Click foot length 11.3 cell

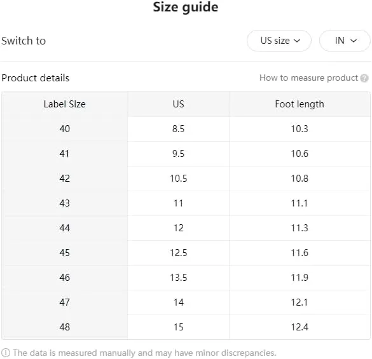coord(300,228)
